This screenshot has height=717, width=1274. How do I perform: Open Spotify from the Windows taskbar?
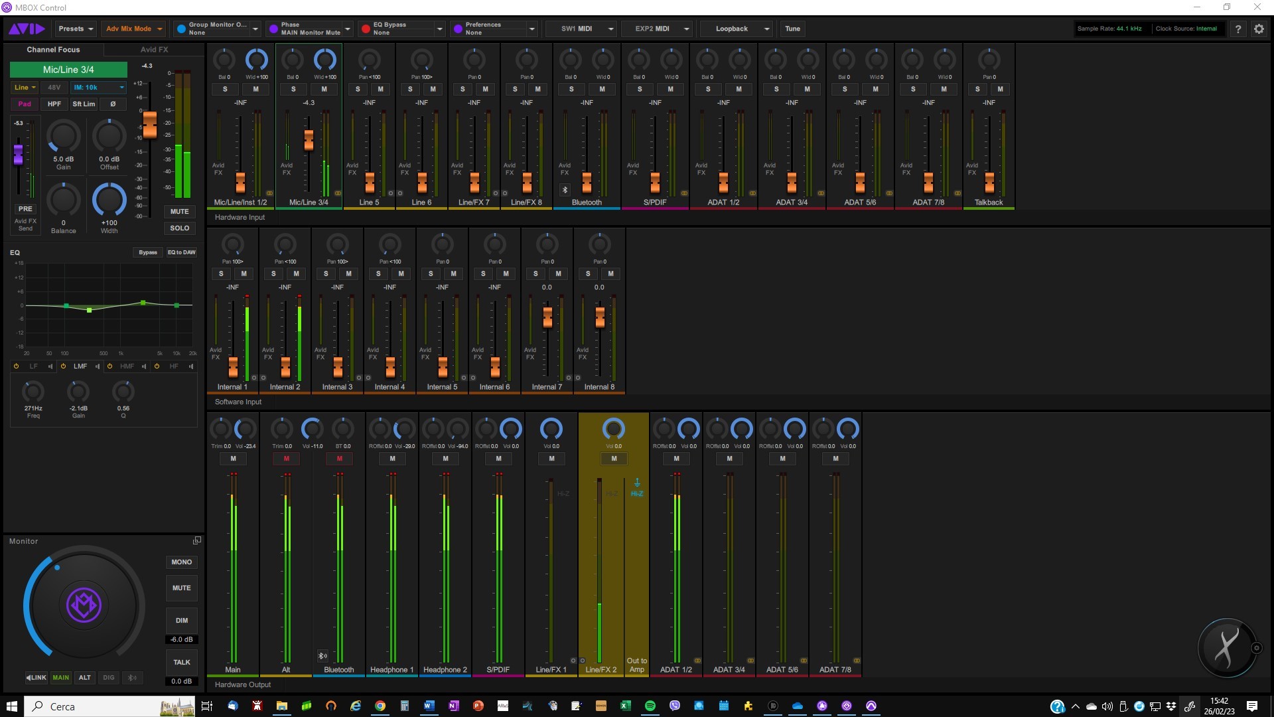point(650,706)
